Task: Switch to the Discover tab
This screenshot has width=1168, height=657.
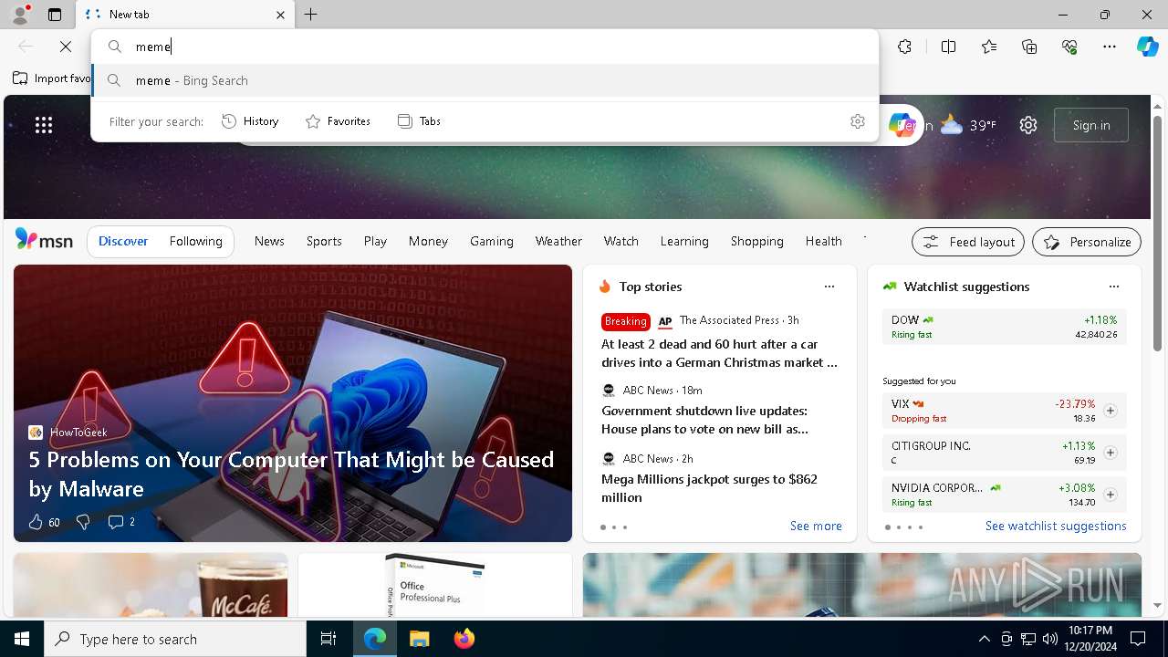Action: pyautogui.click(x=123, y=241)
